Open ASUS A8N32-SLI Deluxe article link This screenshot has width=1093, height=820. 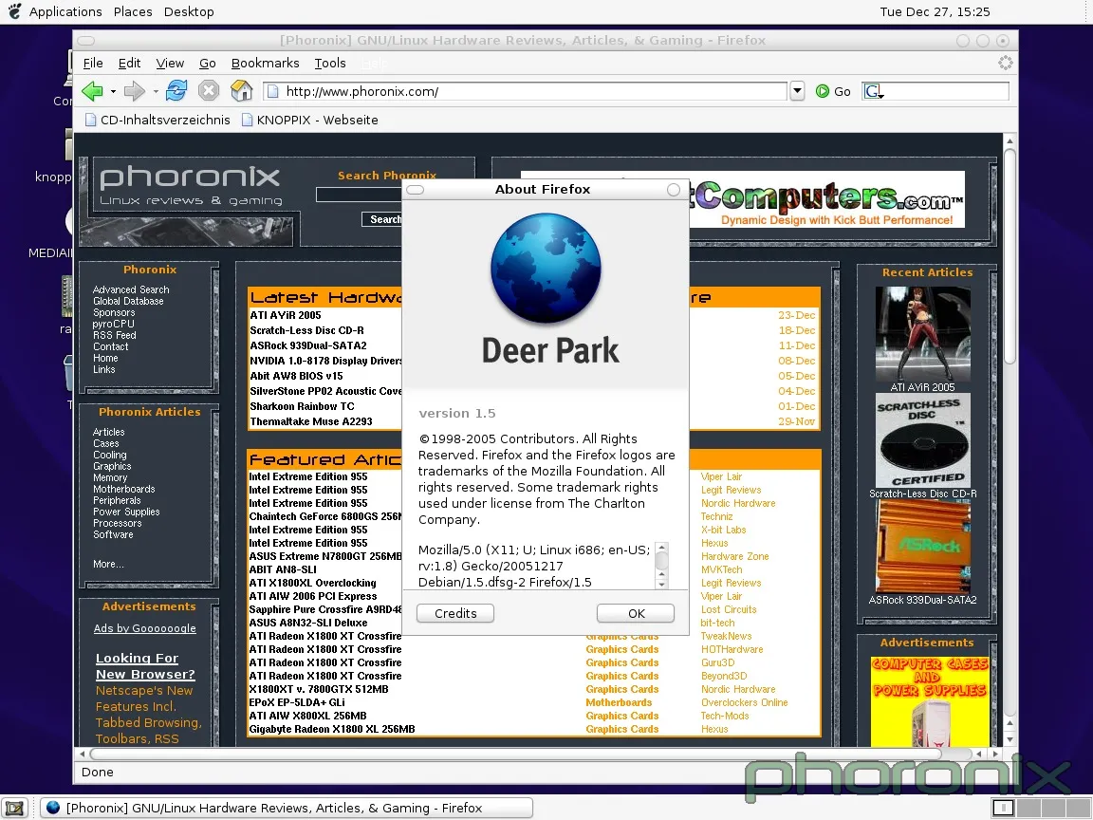[308, 623]
